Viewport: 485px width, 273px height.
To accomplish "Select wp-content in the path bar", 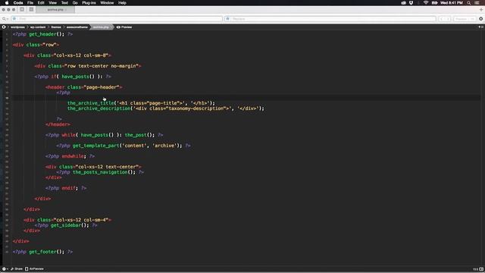I will [x=38, y=27].
